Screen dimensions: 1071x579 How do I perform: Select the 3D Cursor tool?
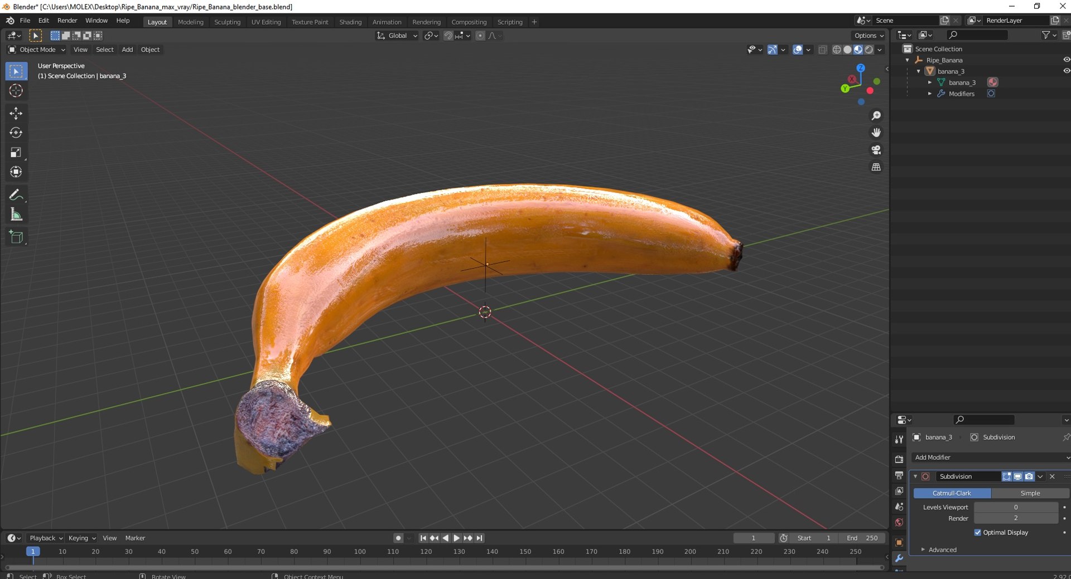coord(16,90)
